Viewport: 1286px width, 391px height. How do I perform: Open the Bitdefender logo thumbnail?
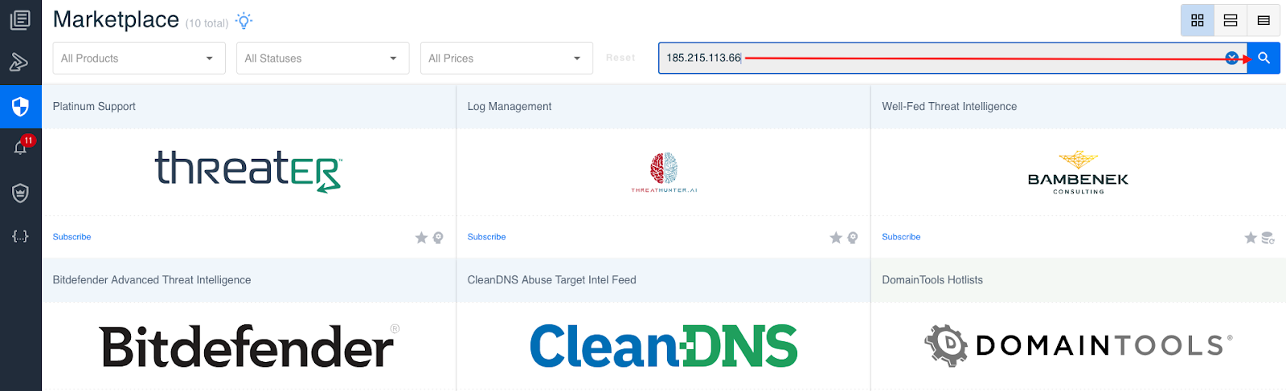(x=248, y=346)
